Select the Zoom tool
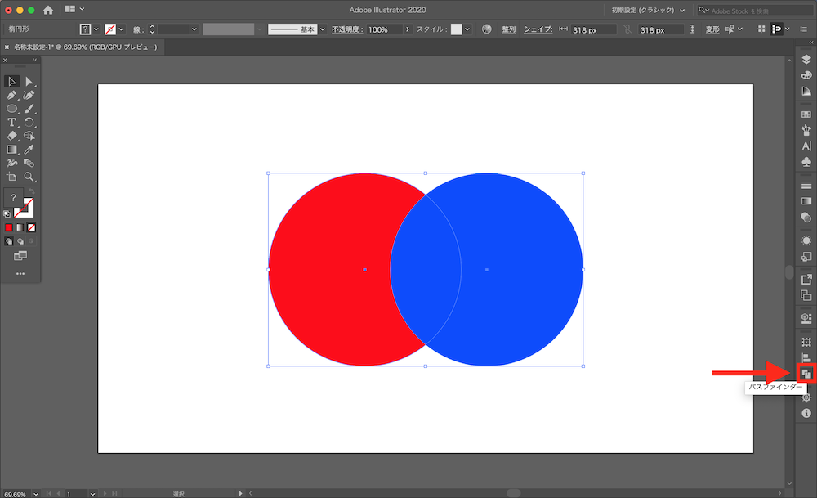 tap(29, 177)
